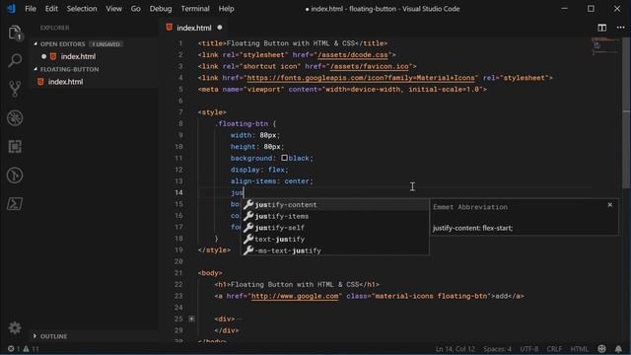631x355 pixels.
Task: Open the feedback smiley in status bar
Action: click(601, 349)
